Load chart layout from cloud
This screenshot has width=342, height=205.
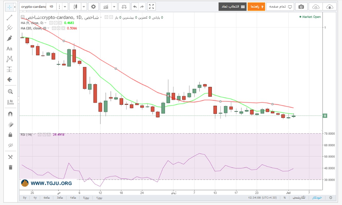point(316,7)
